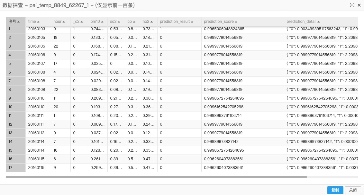Click the 复制 copy button
The image size is (364, 195).
pos(335,190)
